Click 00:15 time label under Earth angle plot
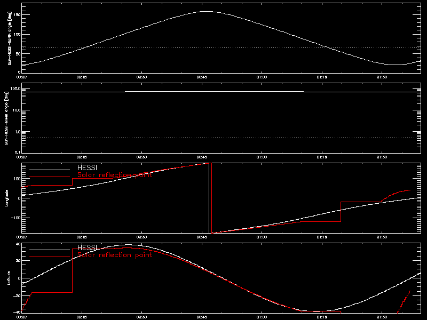The width and height of the screenshot is (427, 320). (x=82, y=77)
